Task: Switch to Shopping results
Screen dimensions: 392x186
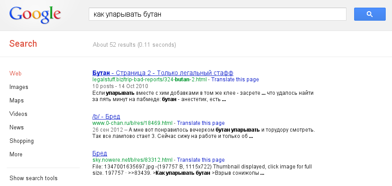Action: point(22,141)
